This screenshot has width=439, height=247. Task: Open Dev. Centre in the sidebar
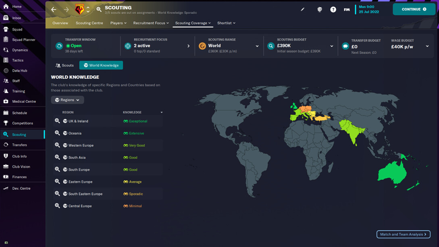pyautogui.click(x=21, y=189)
